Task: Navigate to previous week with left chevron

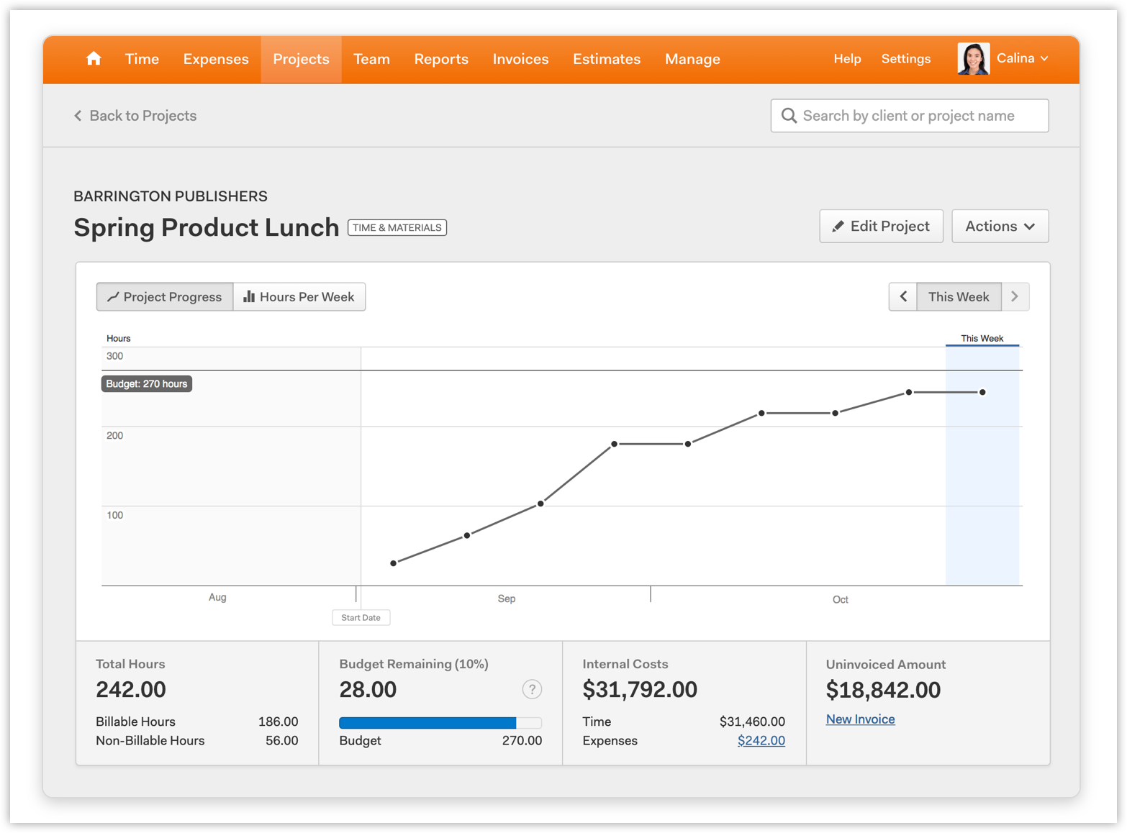Action: tap(903, 296)
